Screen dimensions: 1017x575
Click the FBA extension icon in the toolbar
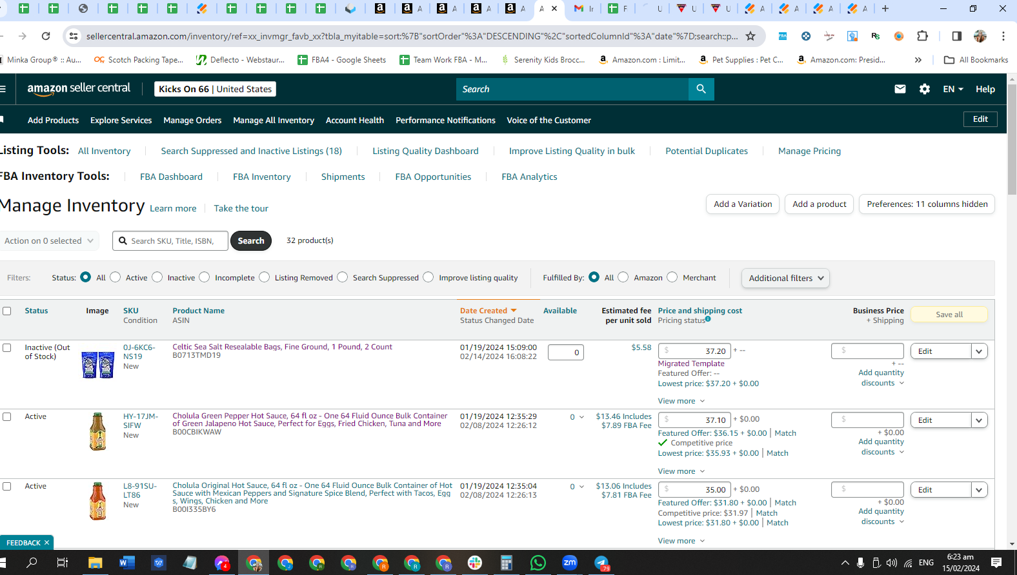tap(783, 36)
